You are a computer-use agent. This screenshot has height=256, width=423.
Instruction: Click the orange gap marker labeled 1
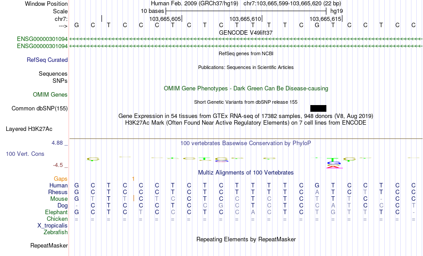click(133, 179)
